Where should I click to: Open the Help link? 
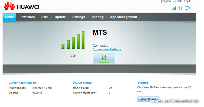(x=180, y=1)
